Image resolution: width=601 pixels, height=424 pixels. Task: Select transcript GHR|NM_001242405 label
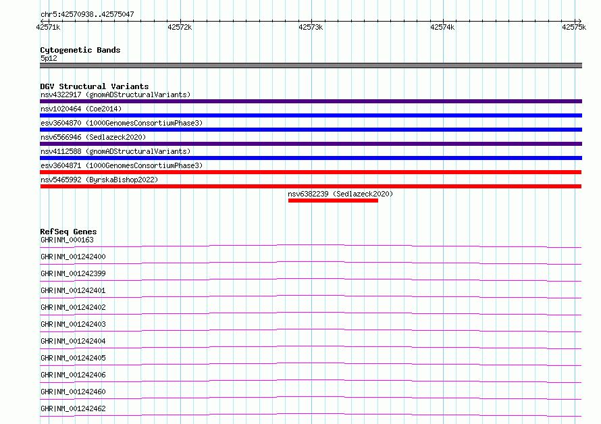click(73, 358)
